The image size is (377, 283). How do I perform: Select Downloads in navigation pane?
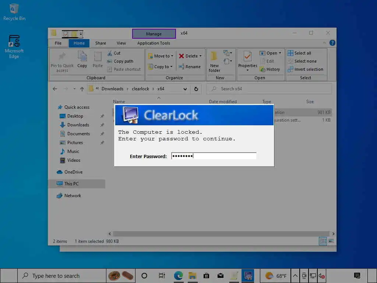tap(74, 125)
